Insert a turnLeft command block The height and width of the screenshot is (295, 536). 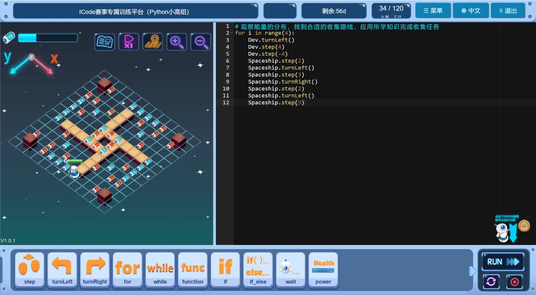coord(62,270)
